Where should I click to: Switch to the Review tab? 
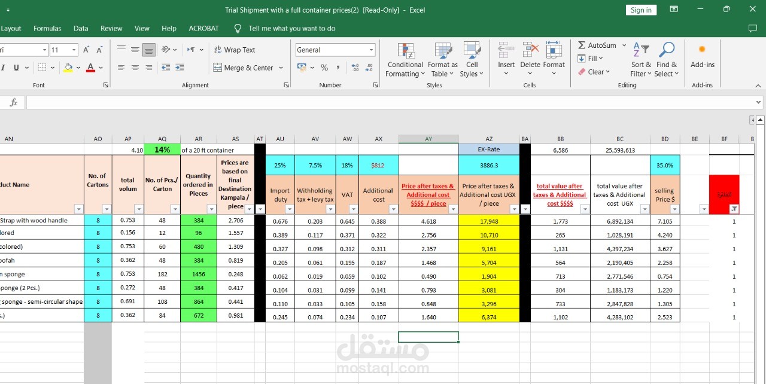[111, 28]
